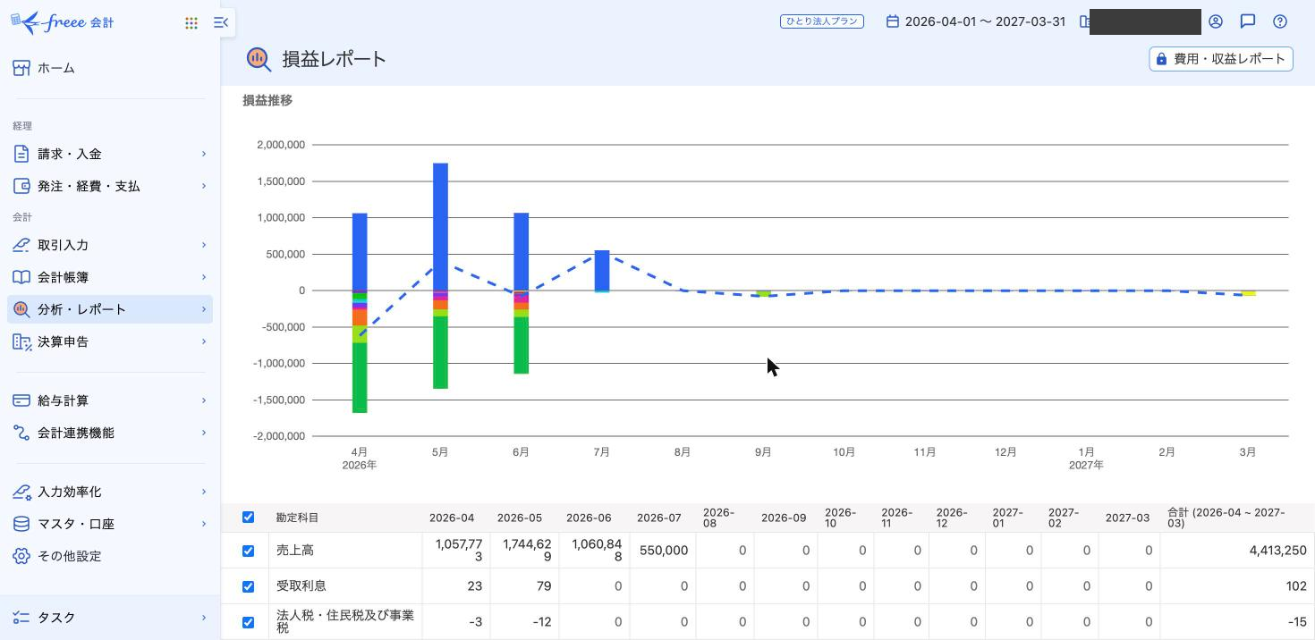Image resolution: width=1315 pixels, height=640 pixels.
Task: Open the user account icon
Action: [1216, 21]
